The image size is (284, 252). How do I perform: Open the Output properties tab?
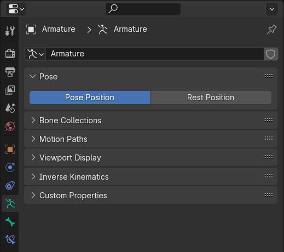10,72
